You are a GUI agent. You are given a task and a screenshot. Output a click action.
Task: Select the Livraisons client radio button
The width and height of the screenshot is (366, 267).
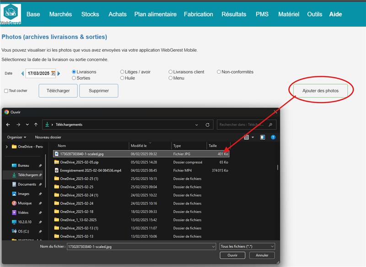click(170, 72)
